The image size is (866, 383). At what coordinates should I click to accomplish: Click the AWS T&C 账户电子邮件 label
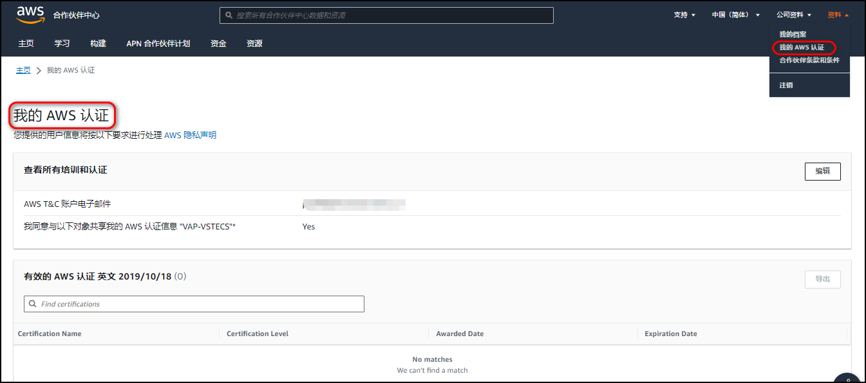(68, 204)
